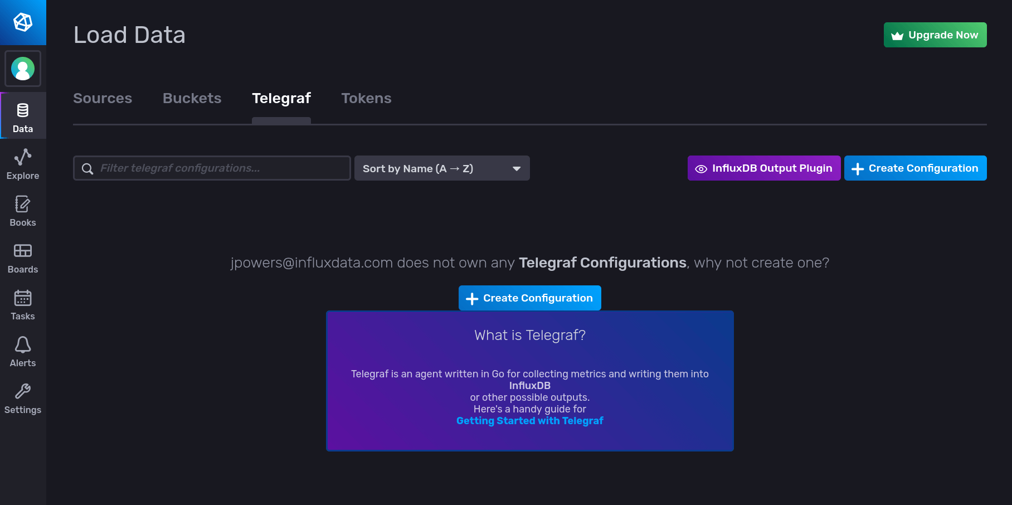The image size is (1012, 505).
Task: Open the Tasks calendar icon
Action: pos(22,299)
